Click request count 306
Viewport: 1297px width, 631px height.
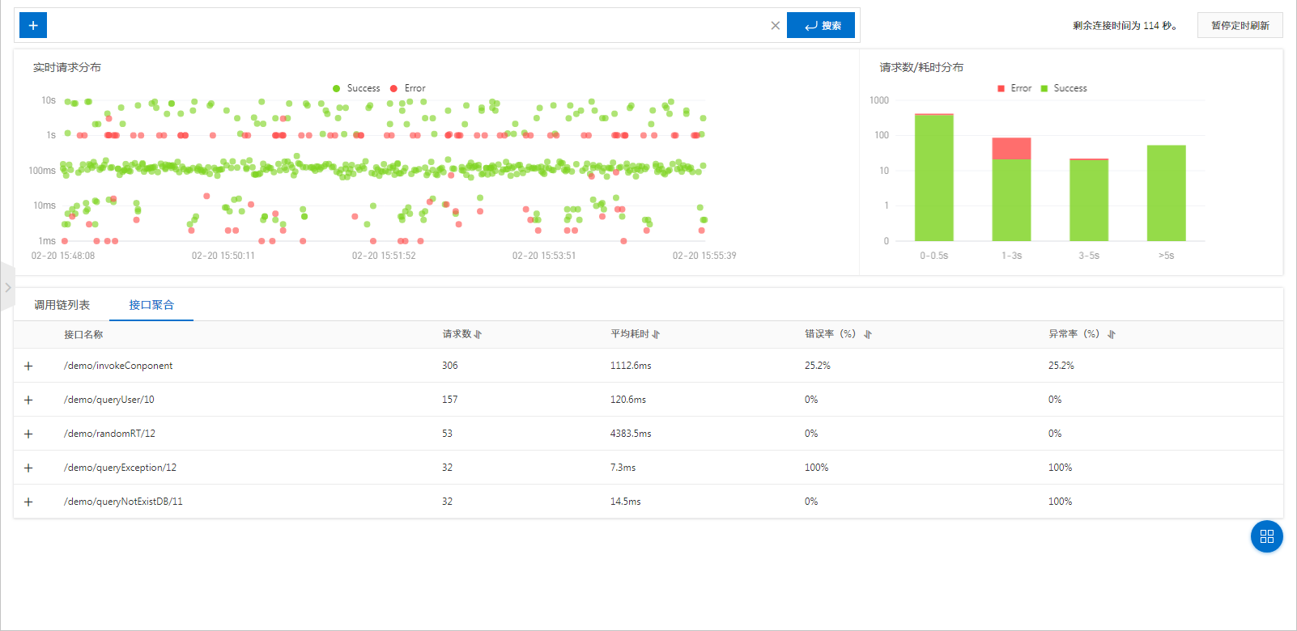click(x=450, y=366)
